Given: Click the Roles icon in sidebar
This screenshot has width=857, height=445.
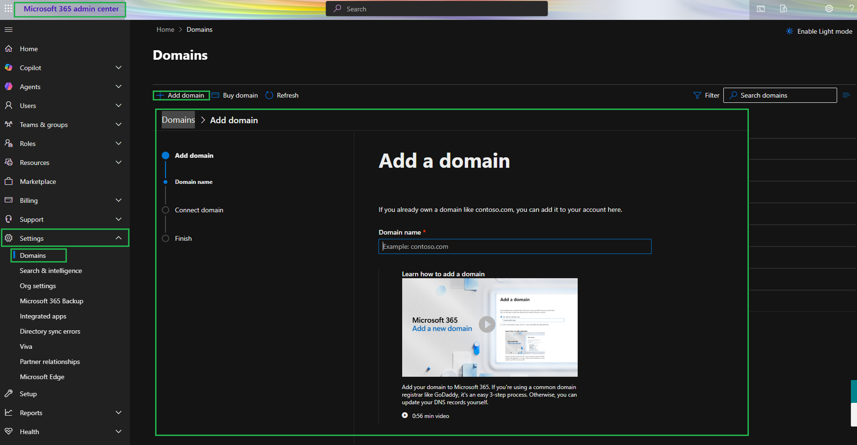Looking at the screenshot, I should [9, 144].
